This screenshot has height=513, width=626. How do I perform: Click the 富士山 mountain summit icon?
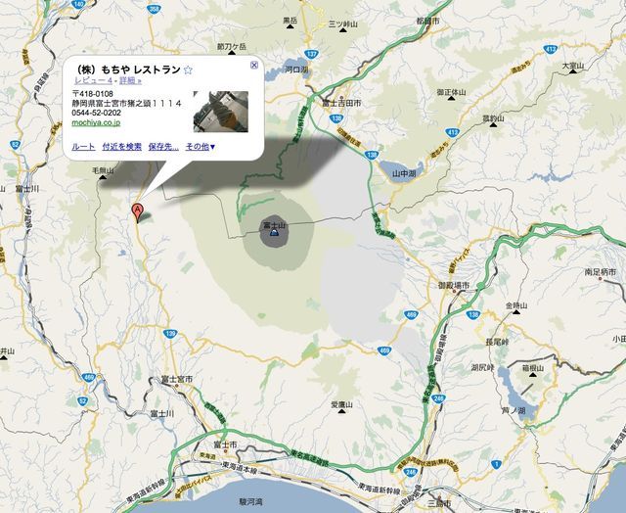(275, 233)
